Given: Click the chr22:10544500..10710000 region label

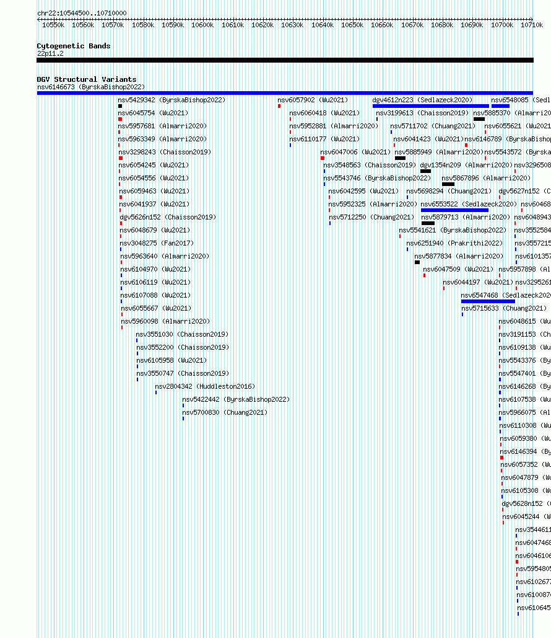Looking at the screenshot, I should pos(82,13).
